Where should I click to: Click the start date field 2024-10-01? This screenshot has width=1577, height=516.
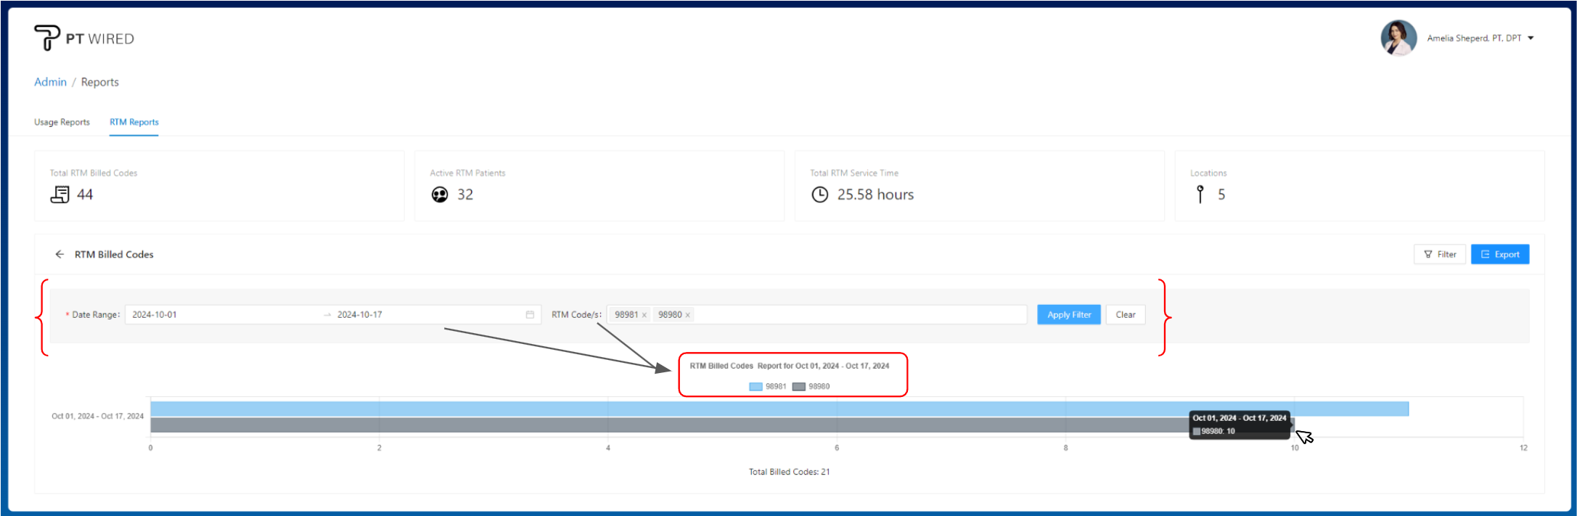pos(218,315)
